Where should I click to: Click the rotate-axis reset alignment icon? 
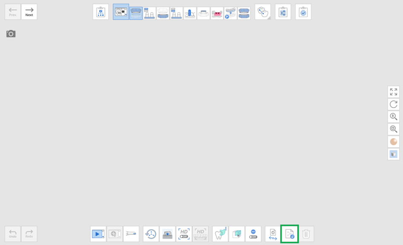(x=151, y=234)
